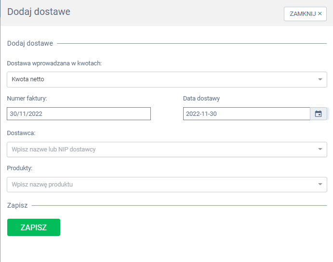Image resolution: width=333 pixels, height=262 pixels.
Task: Click the 'Dostawca' label
Action: 21,133
